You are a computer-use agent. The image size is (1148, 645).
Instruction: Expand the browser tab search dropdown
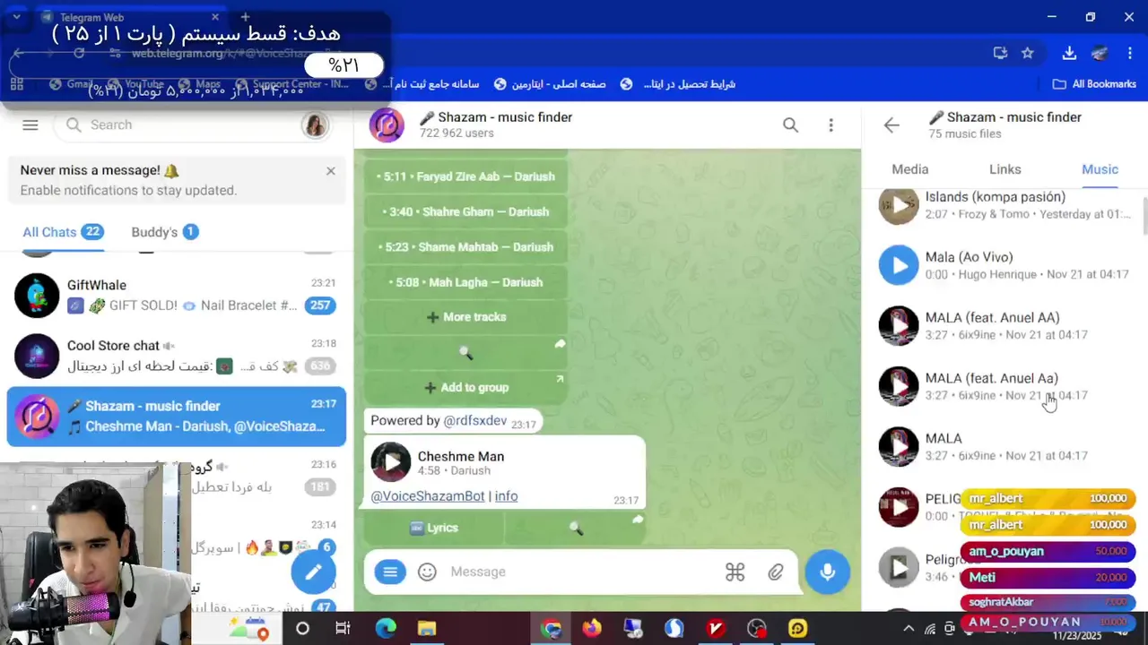click(16, 17)
